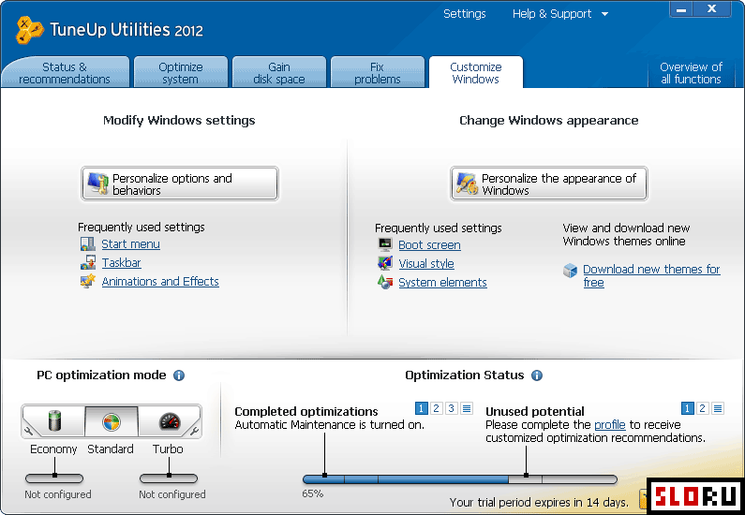This screenshot has height=515, width=745.
Task: Click the Taskbar settings icon
Action: coord(87,262)
